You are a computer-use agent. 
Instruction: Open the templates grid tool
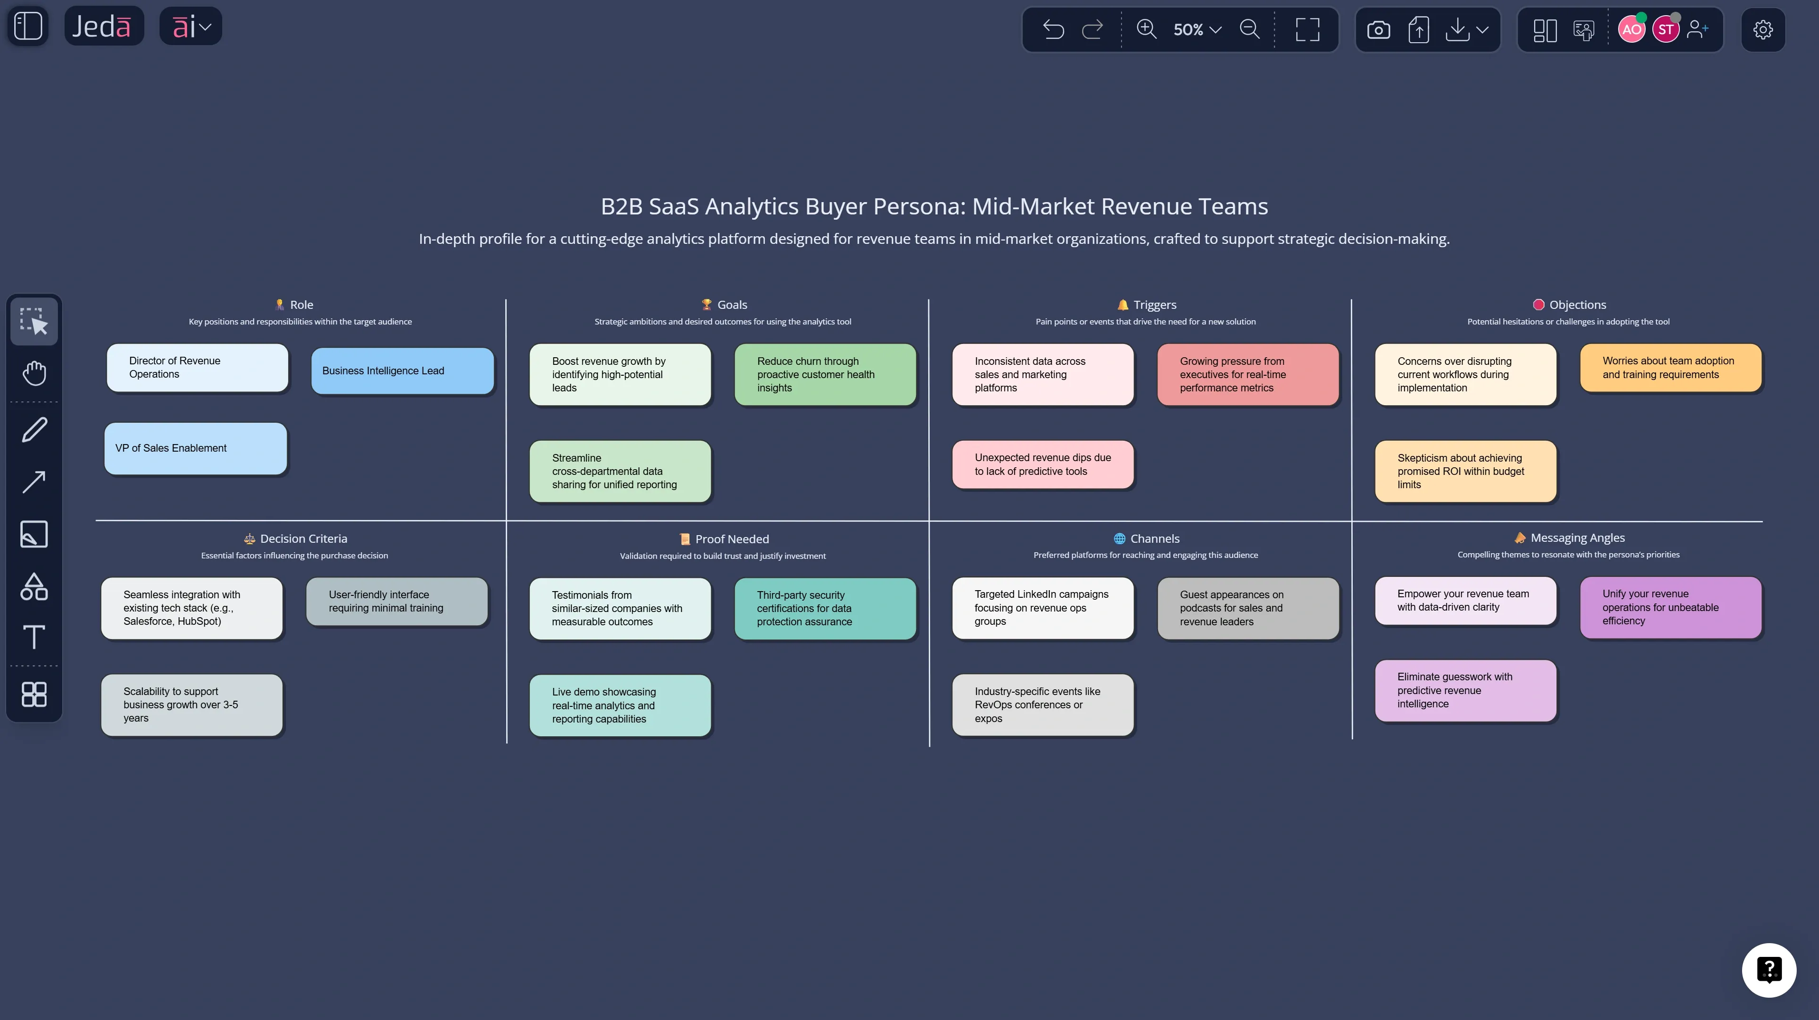[34, 695]
